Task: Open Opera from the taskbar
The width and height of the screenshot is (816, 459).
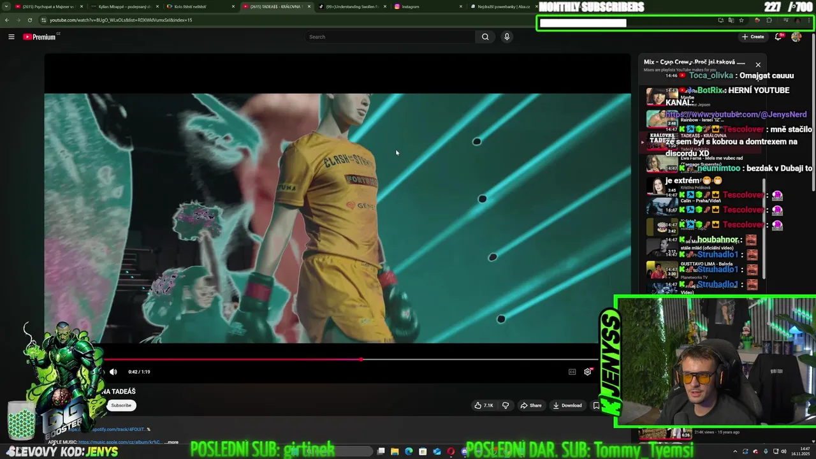Action: point(451,451)
